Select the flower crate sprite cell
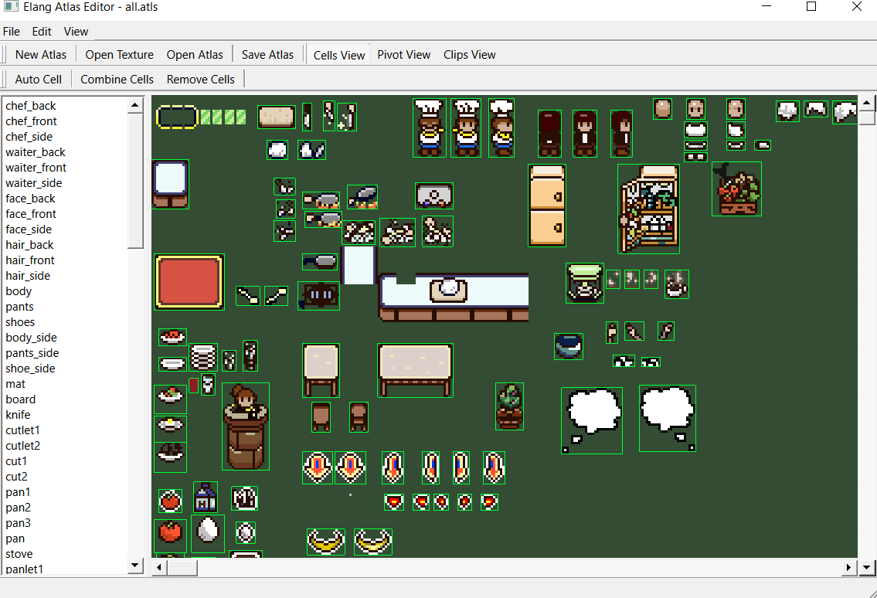The image size is (877, 598). click(736, 189)
